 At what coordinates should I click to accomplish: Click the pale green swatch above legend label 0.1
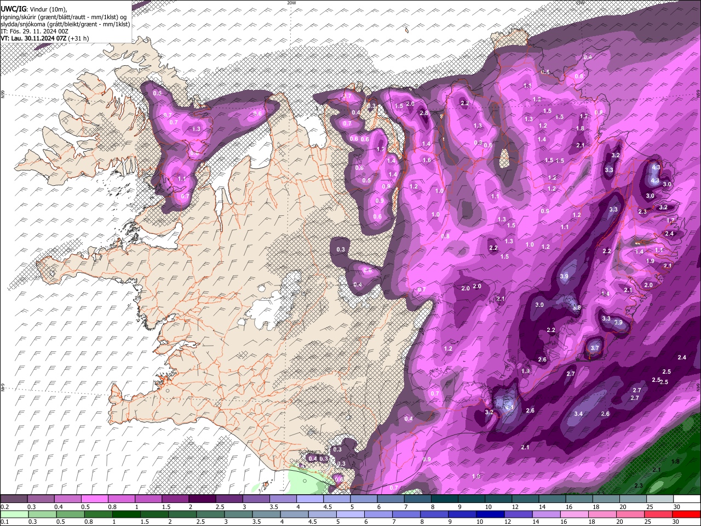click(x=15, y=514)
